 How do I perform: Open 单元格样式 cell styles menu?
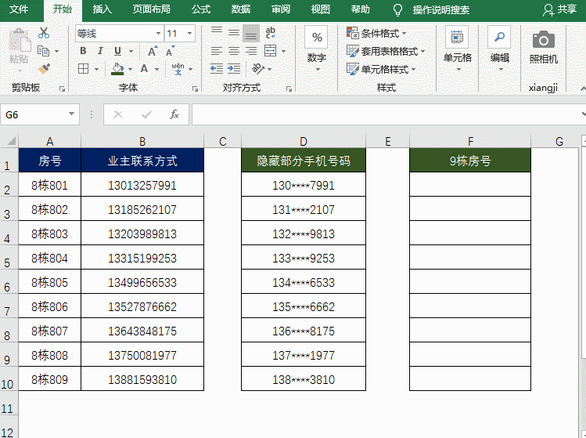pyautogui.click(x=381, y=69)
